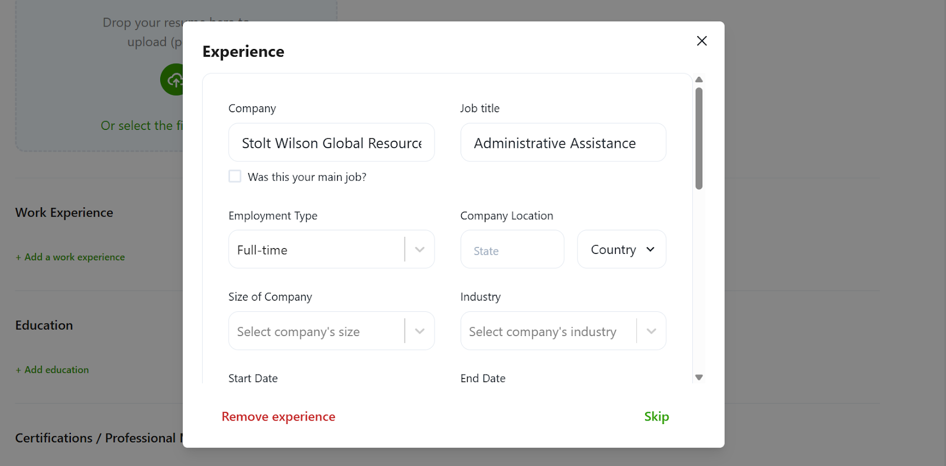This screenshot has height=466, width=946.
Task: Click the State input field
Action: 512,250
